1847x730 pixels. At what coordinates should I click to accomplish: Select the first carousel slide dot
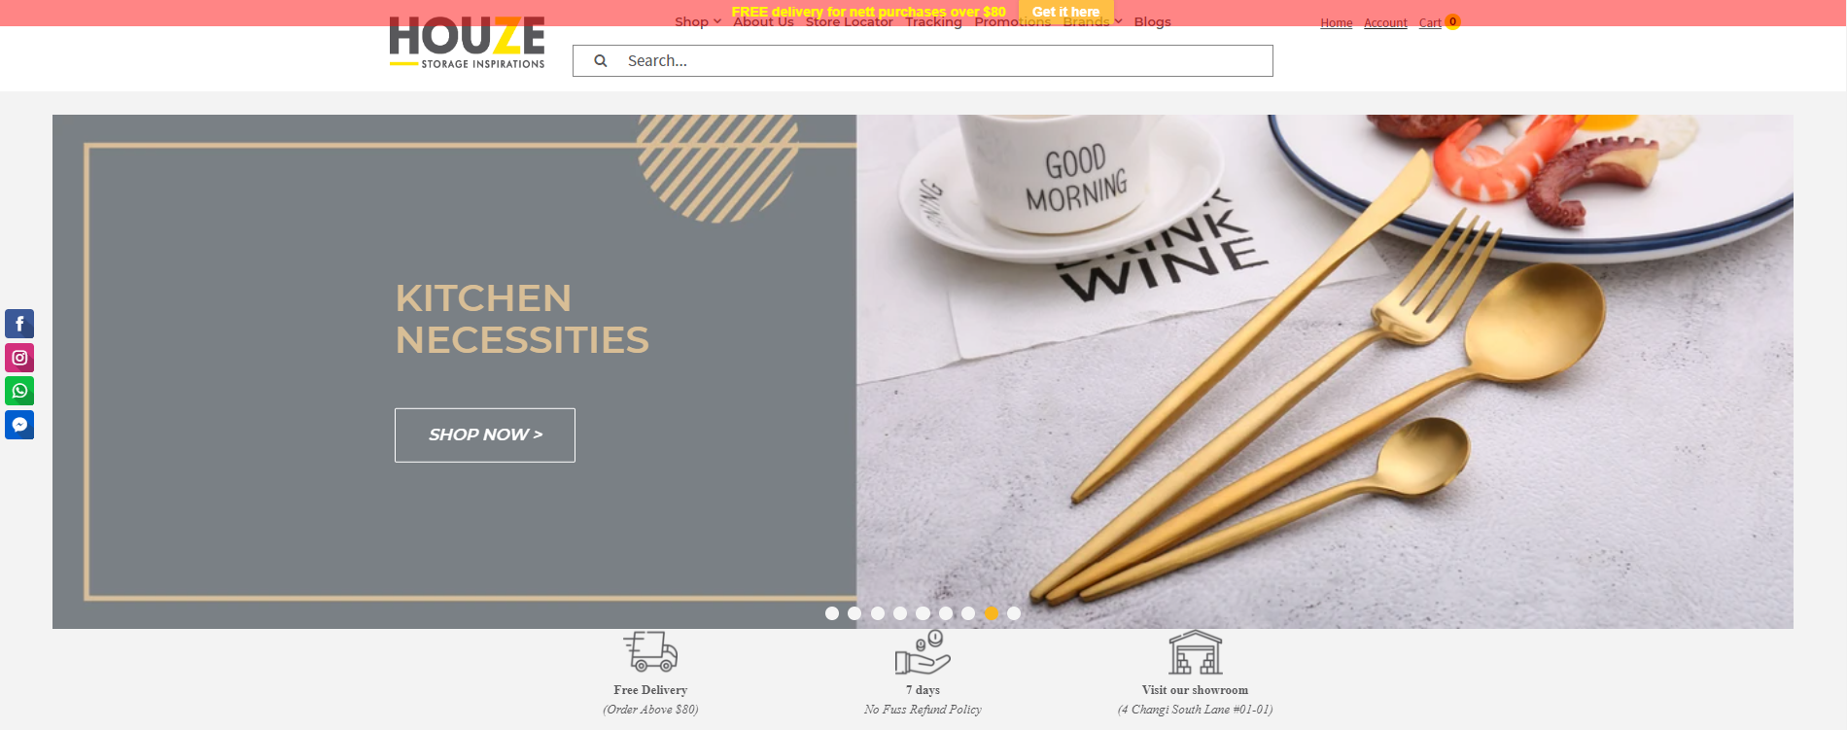(832, 613)
